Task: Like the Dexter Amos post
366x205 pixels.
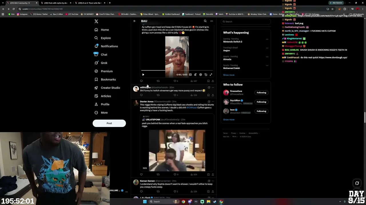Action: pos(176,174)
